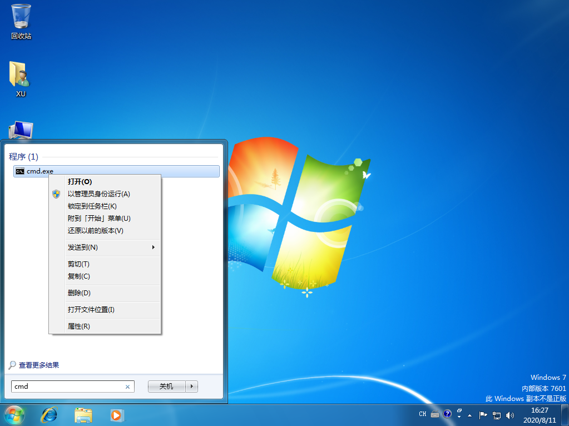Click the Computer desktop icon

point(21,130)
